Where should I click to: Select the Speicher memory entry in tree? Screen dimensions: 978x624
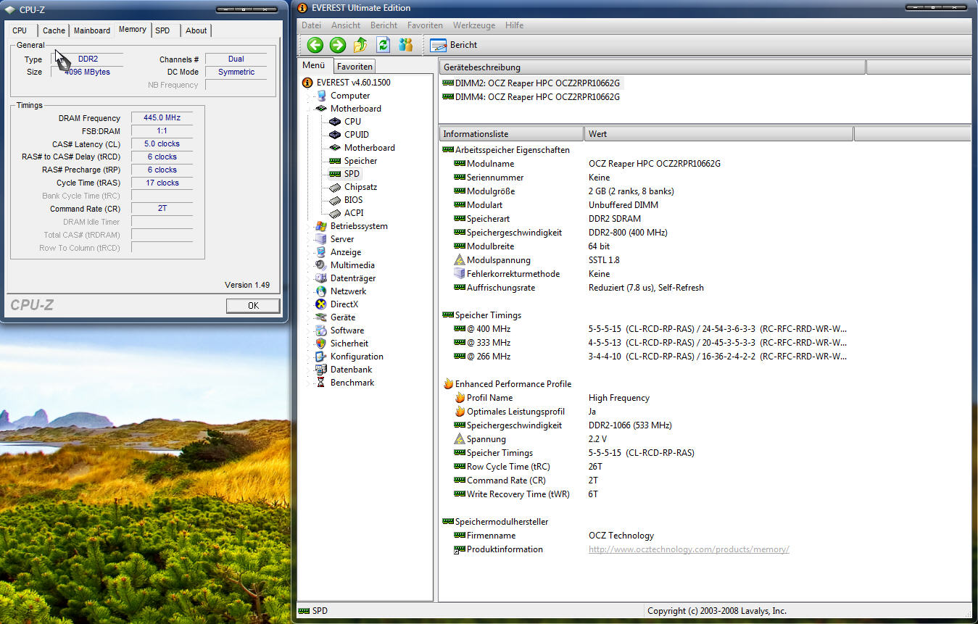[360, 161]
